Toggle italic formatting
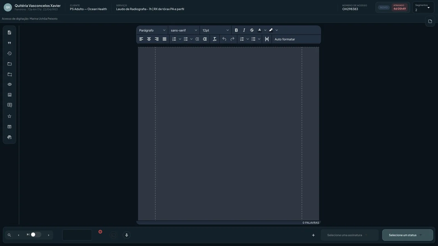The image size is (438, 246). click(x=244, y=30)
